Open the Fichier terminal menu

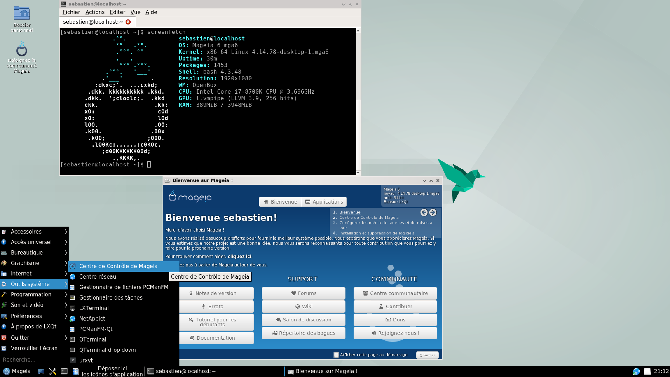click(71, 12)
